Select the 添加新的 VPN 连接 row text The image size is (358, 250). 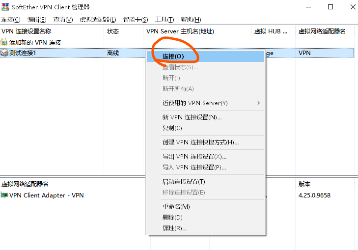pos(35,42)
